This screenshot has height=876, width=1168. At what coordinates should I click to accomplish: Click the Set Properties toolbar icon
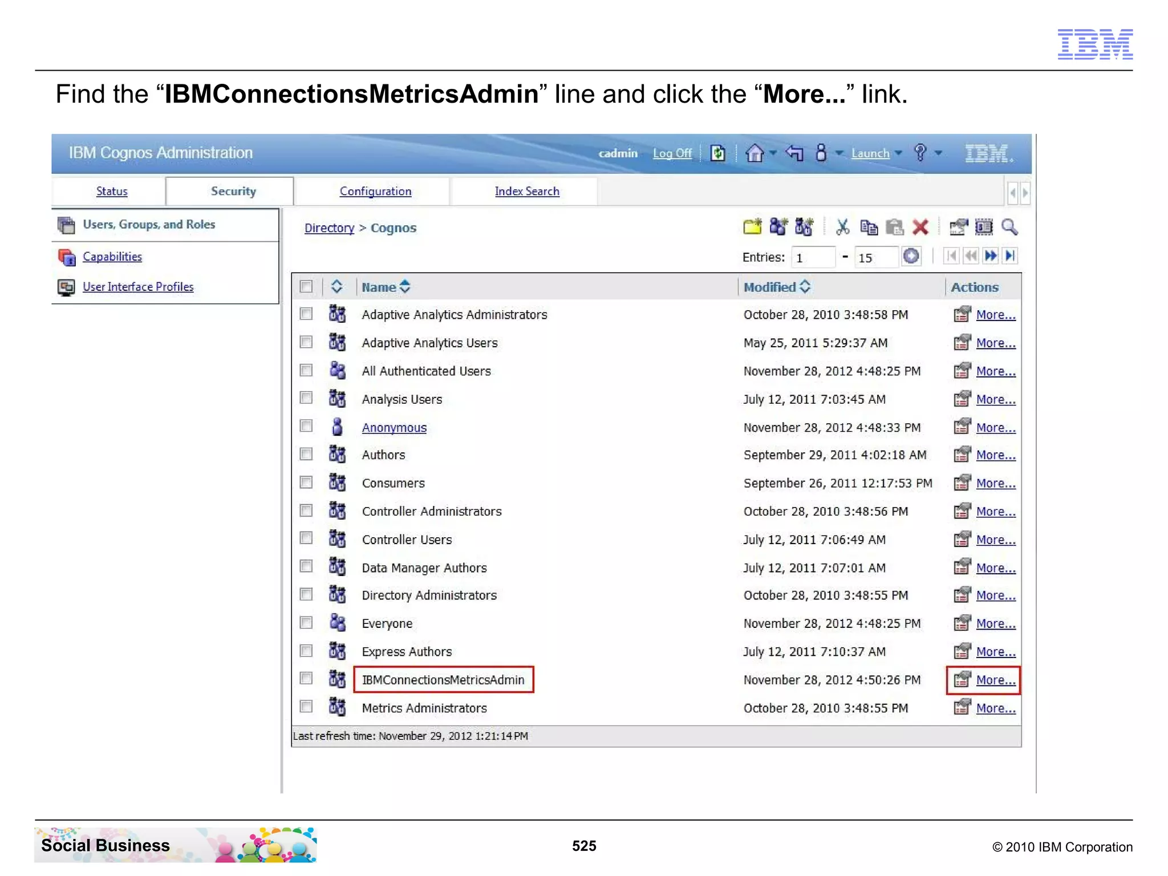click(x=958, y=226)
